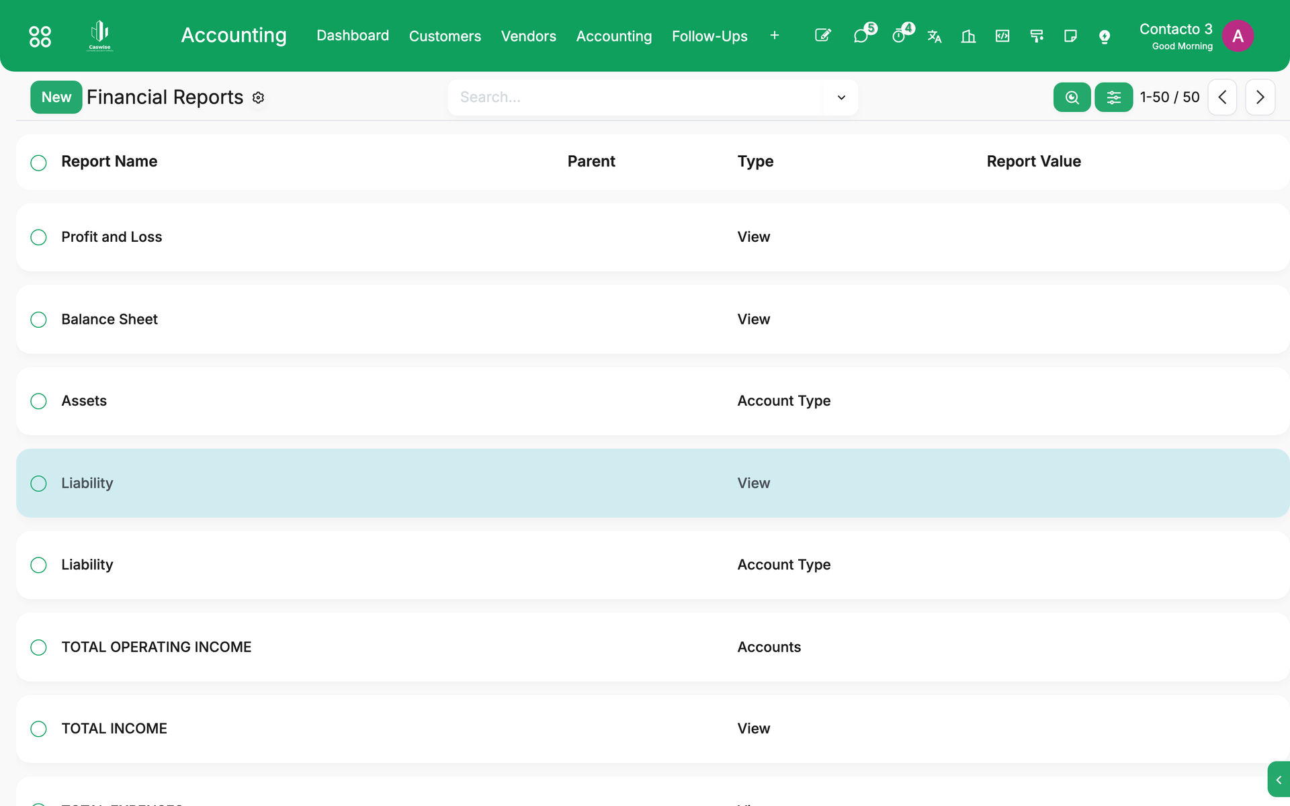The image size is (1290, 806).
Task: Click View type in Balance Sheet row
Action: coord(754,320)
